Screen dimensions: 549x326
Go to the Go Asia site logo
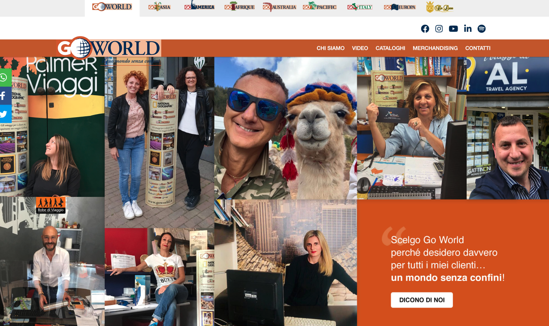pyautogui.click(x=159, y=7)
